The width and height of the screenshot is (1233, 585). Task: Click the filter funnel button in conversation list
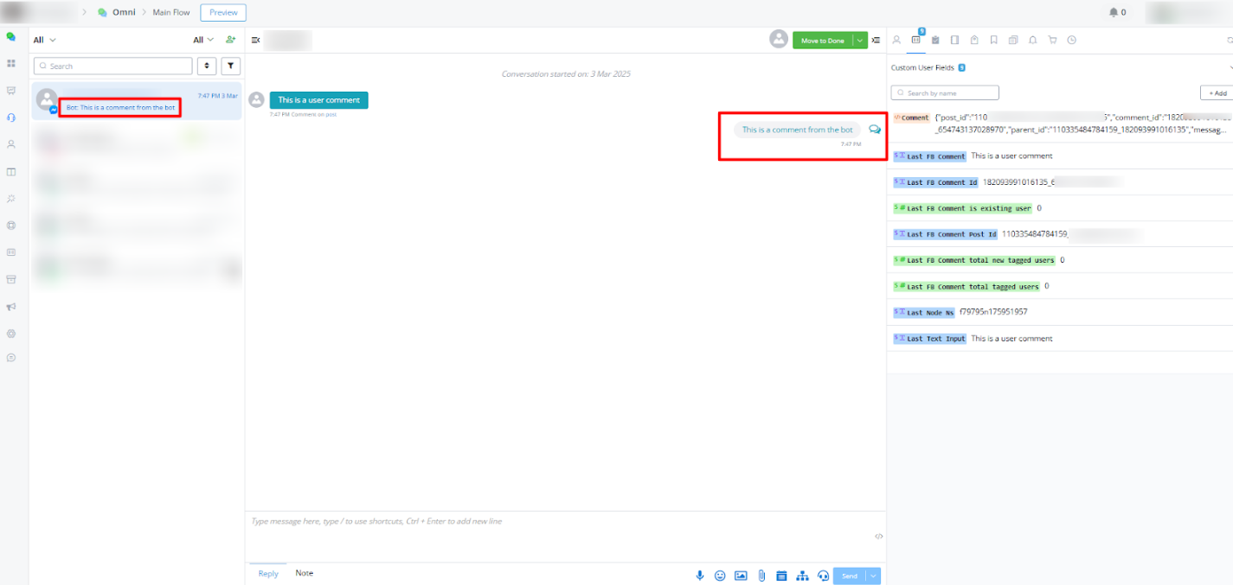231,66
